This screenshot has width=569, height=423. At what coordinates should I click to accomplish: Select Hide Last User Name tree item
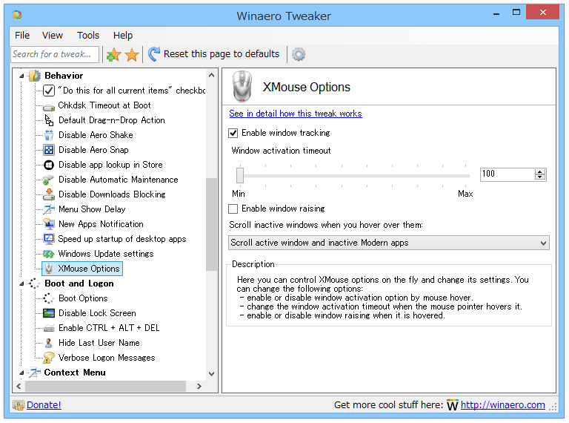(99, 343)
